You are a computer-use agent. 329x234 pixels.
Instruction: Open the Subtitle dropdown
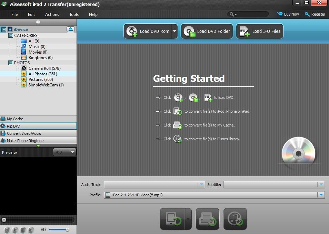click(x=274, y=184)
